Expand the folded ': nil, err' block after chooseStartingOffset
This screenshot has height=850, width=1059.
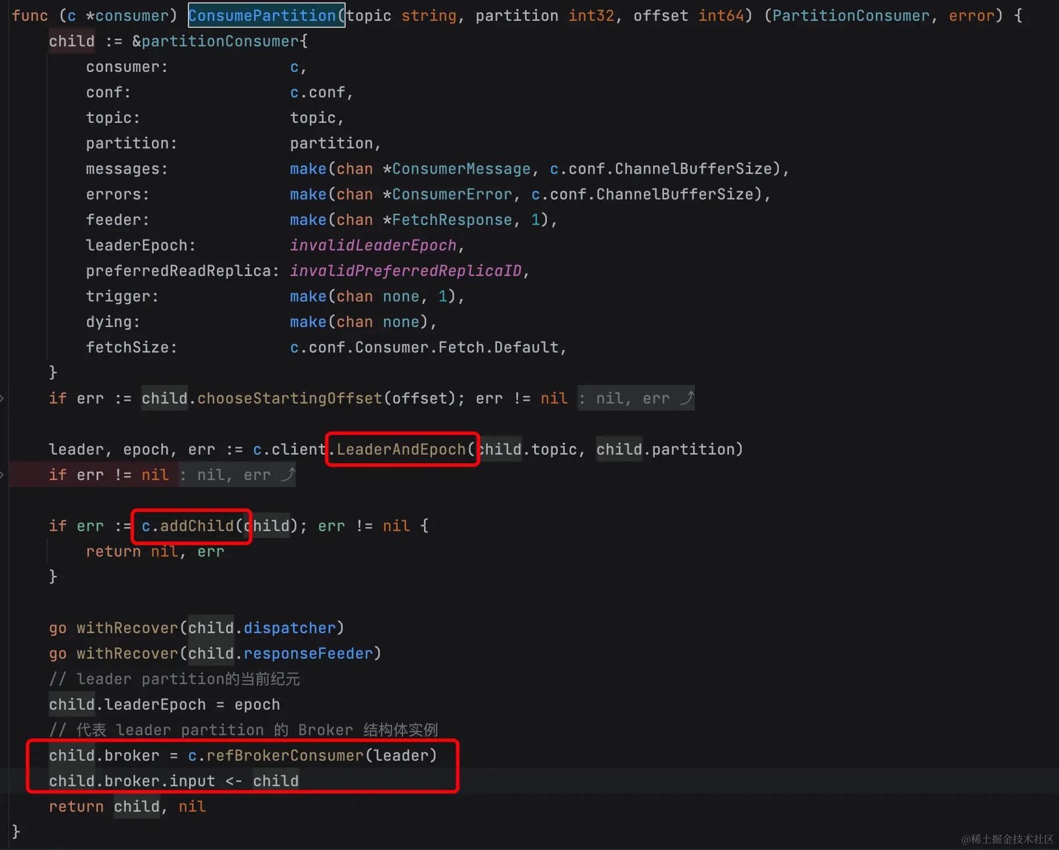pyautogui.click(x=636, y=398)
